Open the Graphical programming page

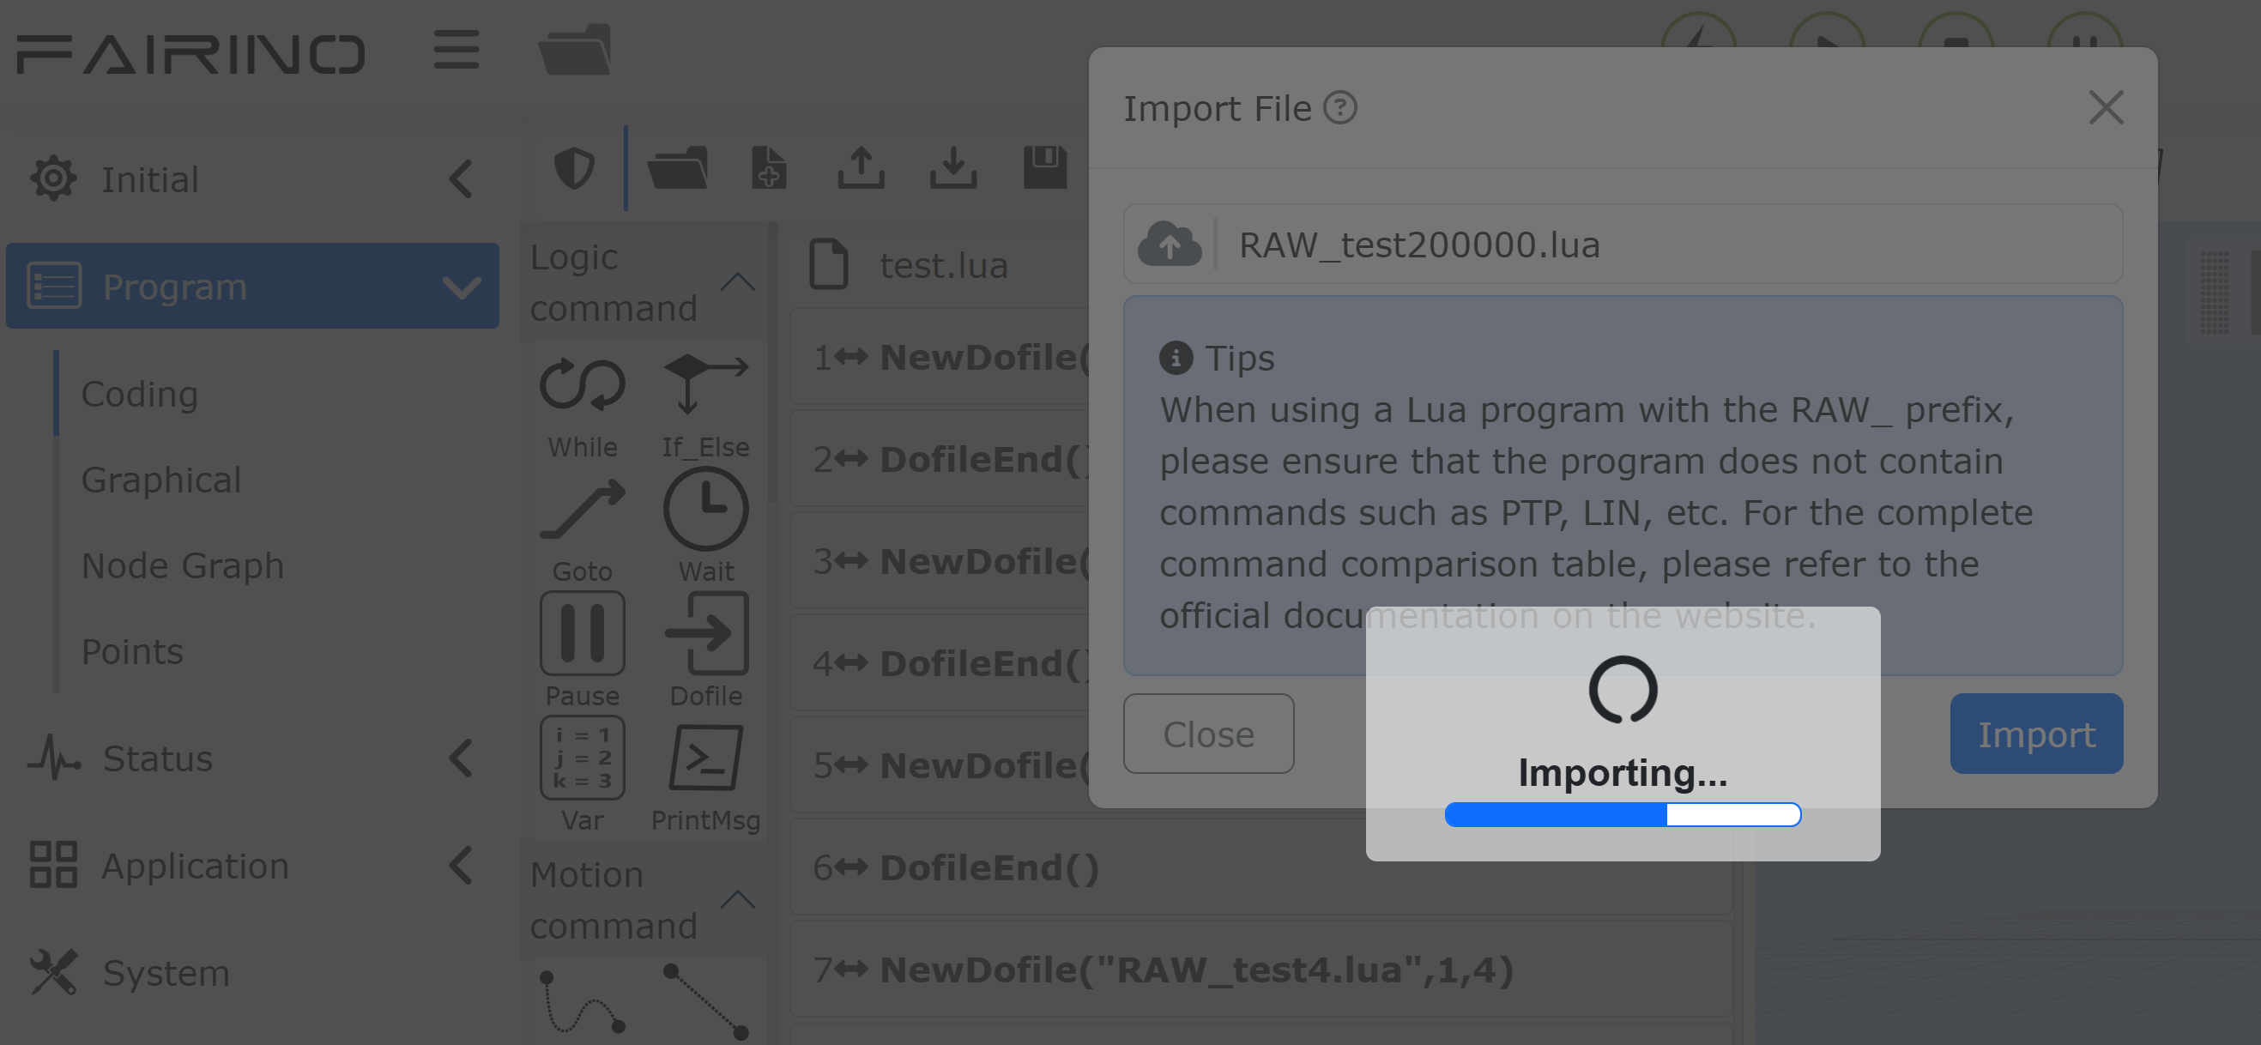[x=161, y=480]
